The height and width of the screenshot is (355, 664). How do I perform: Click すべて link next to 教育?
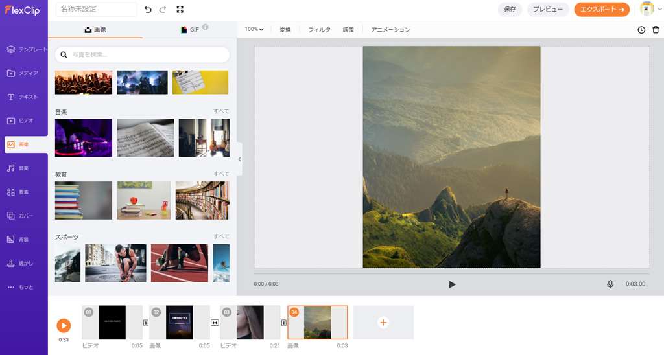221,174
